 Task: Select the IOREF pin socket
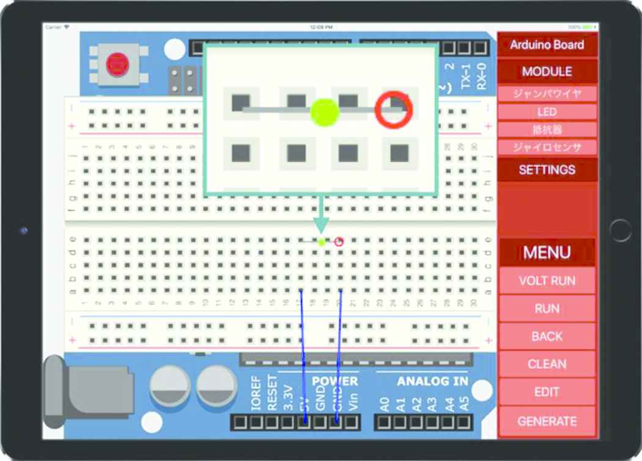(240, 422)
